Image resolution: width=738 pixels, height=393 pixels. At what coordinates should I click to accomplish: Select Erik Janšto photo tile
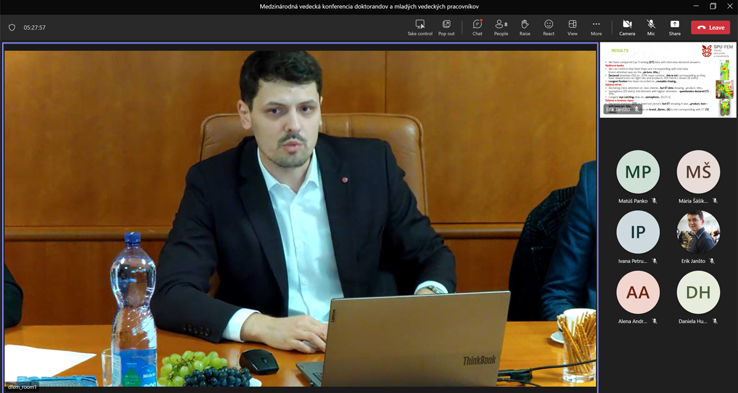698,232
